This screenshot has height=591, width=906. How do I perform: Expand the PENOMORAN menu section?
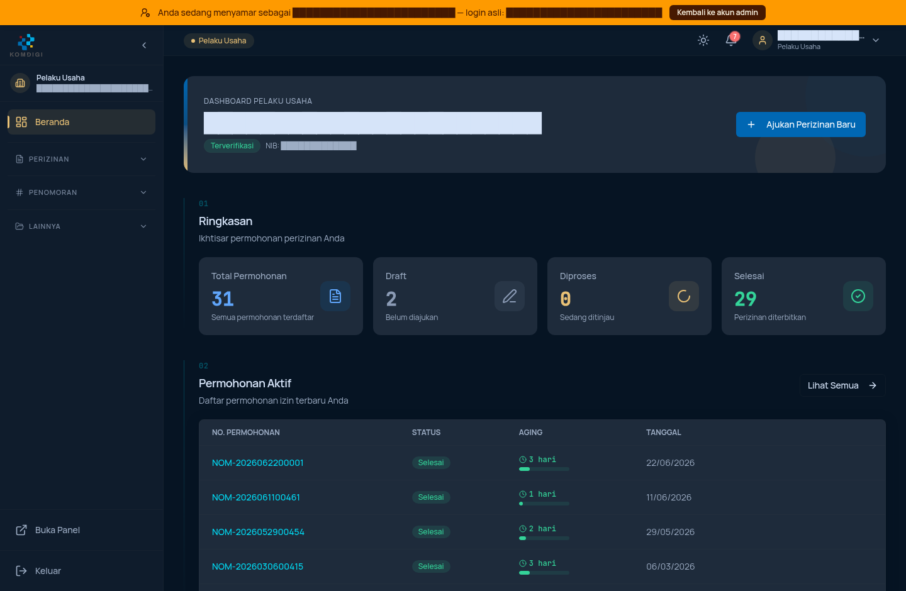tap(81, 192)
